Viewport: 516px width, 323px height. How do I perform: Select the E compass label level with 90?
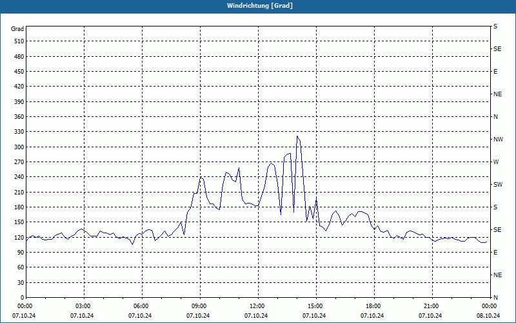pos(495,253)
